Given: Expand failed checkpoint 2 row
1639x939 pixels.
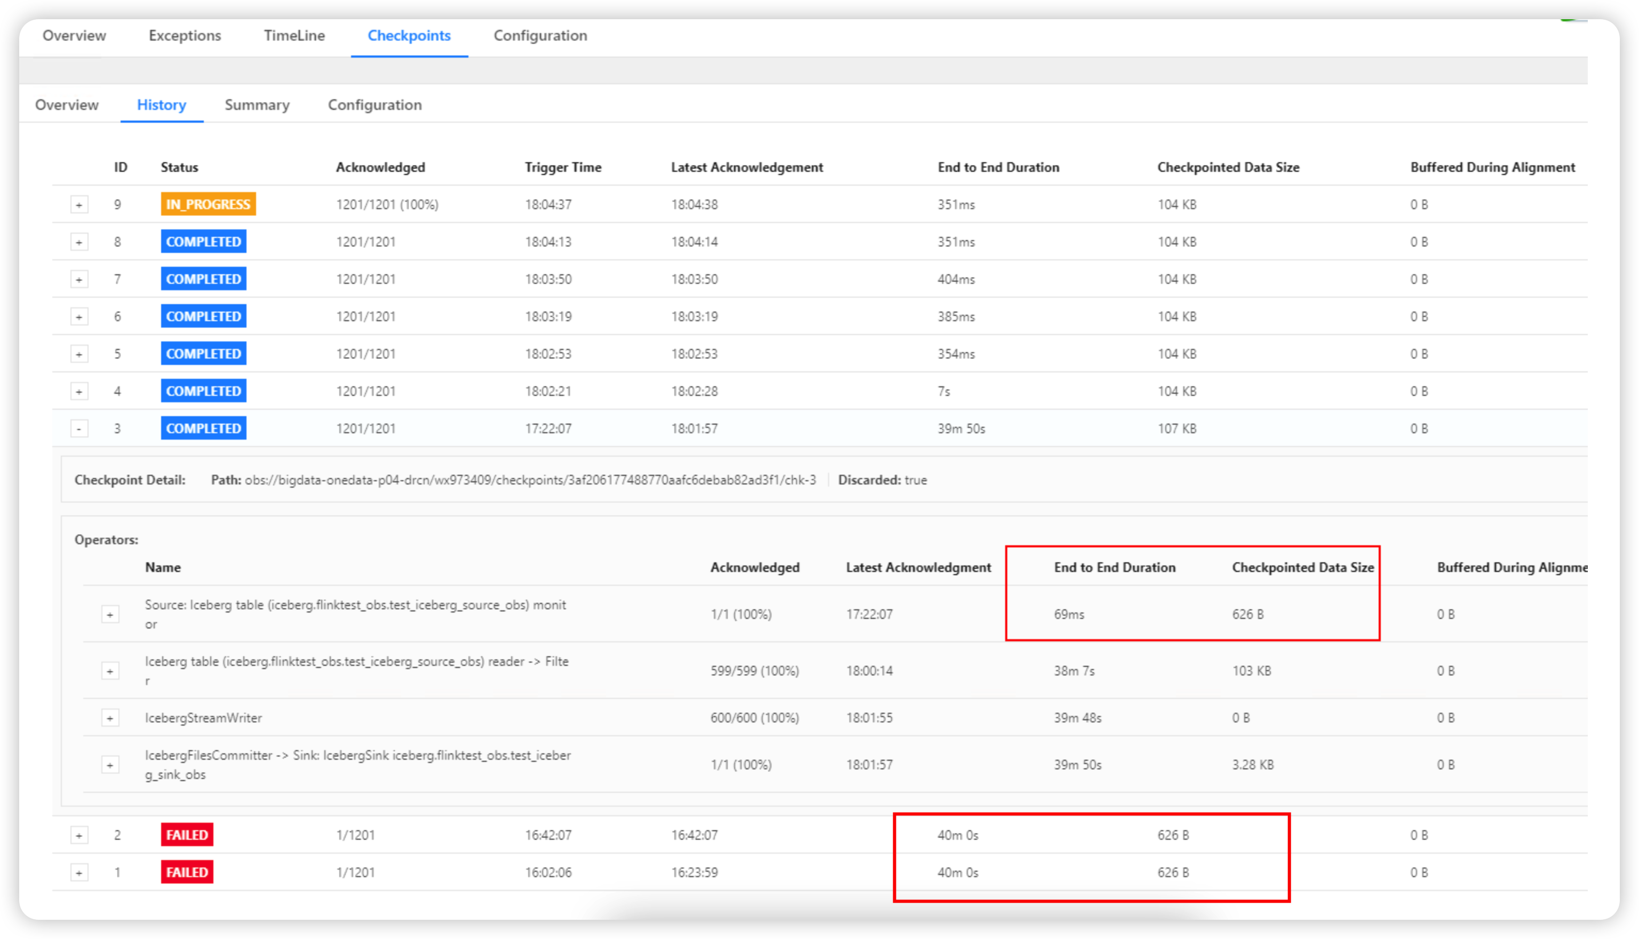Looking at the screenshot, I should 78,836.
